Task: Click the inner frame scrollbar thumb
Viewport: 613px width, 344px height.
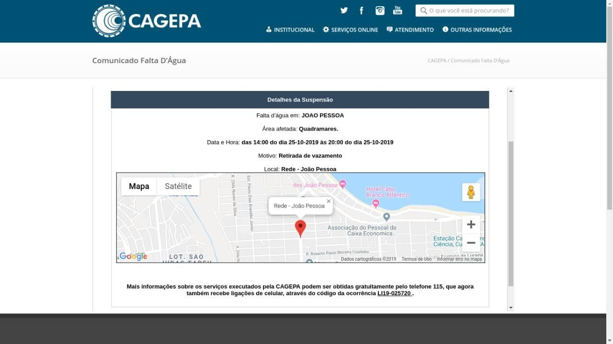Action: (511, 214)
